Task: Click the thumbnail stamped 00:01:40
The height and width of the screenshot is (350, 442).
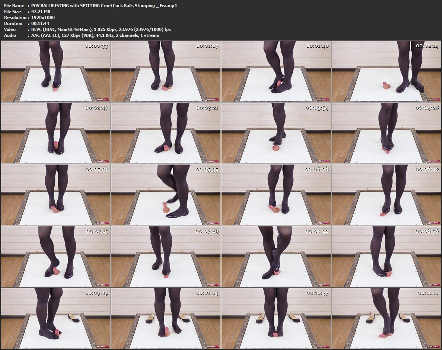Action: coord(276,71)
